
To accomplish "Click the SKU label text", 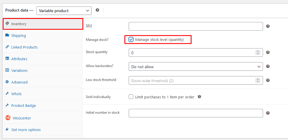I will click(x=89, y=26).
